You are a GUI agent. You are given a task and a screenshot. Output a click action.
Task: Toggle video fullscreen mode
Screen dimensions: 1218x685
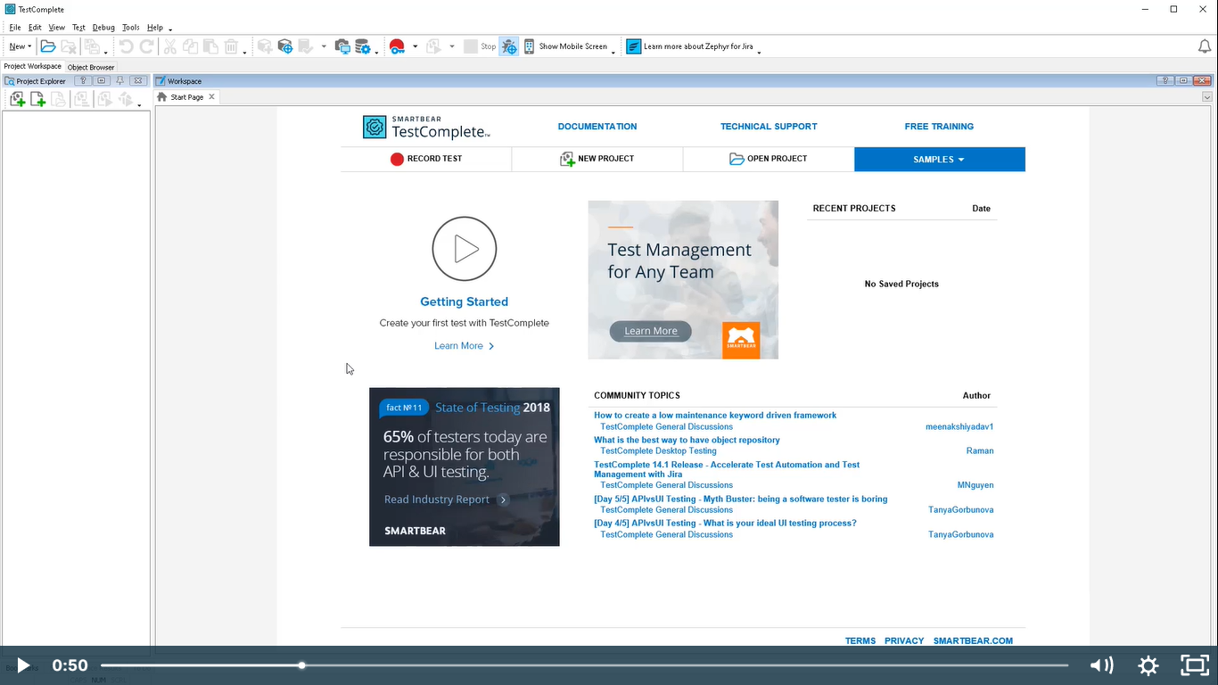1194,665
